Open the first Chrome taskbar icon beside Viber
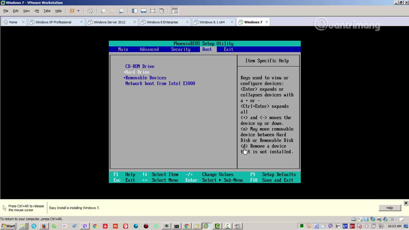Image resolution: width=409 pixels, height=230 pixels. (95, 226)
